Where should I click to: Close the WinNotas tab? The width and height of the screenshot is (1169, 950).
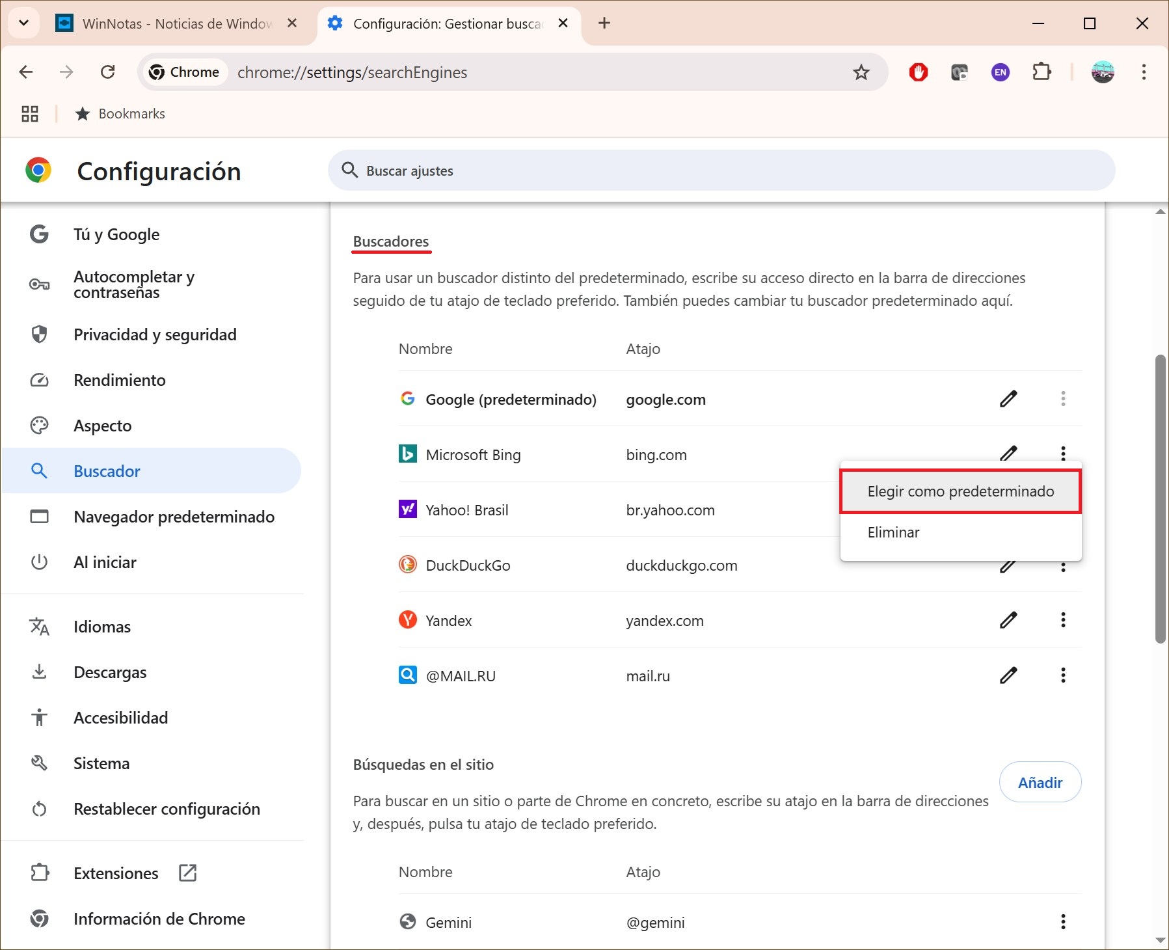click(292, 23)
